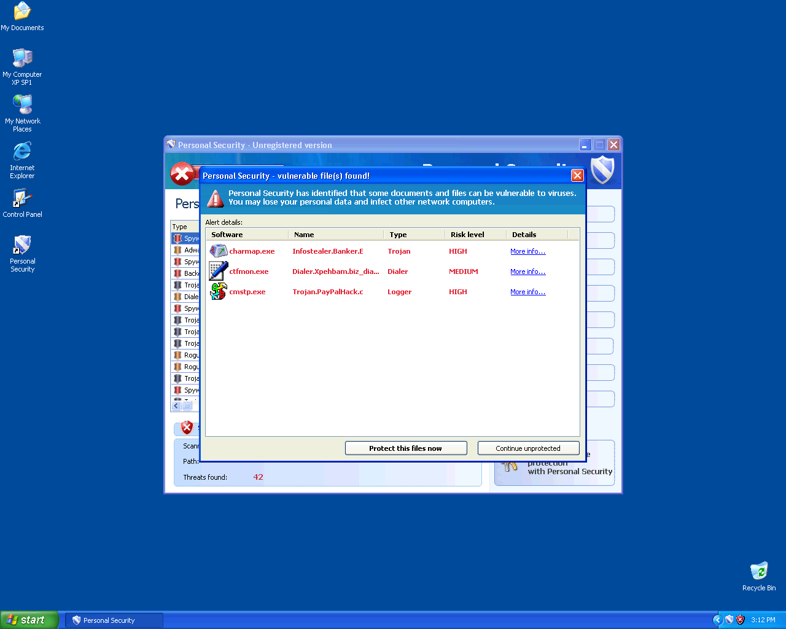
Task: Click the "Protect this files now" button
Action: pos(406,448)
